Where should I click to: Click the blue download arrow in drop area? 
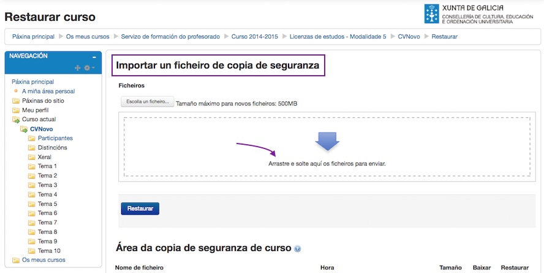pyautogui.click(x=327, y=141)
